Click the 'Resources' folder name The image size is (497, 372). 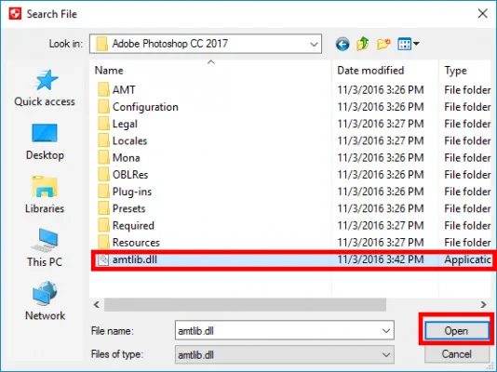click(136, 243)
